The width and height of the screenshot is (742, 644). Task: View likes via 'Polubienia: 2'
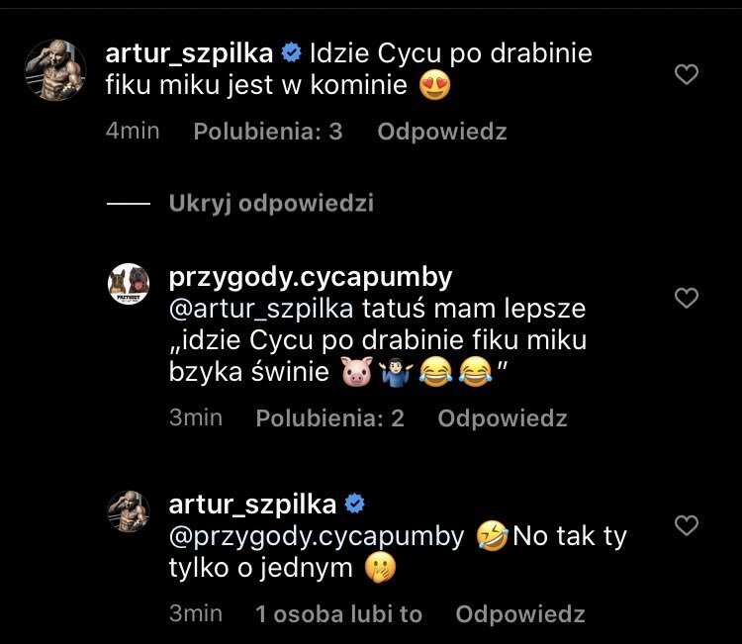[330, 418]
